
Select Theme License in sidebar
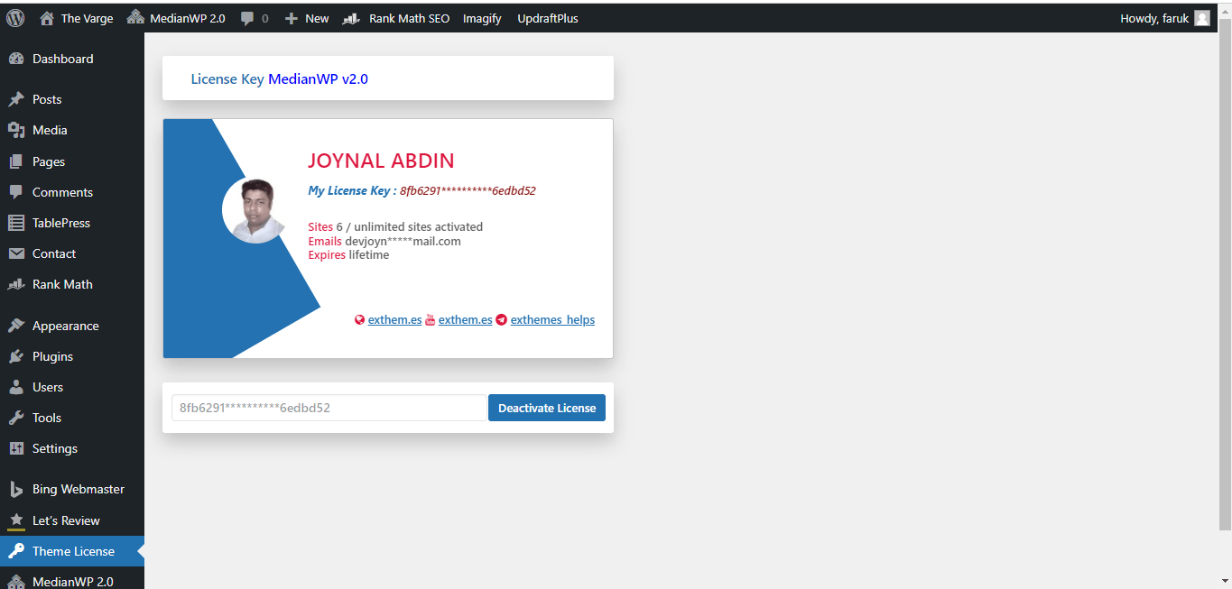(x=72, y=551)
